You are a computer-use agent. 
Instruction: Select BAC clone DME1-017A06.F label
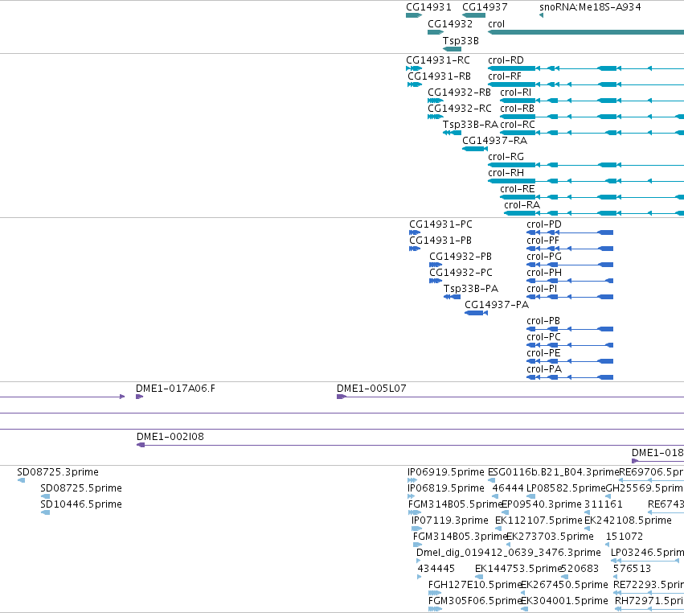pos(175,389)
